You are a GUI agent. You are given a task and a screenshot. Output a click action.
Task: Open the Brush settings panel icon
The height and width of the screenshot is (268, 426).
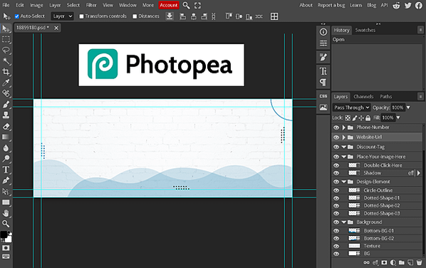(323, 57)
